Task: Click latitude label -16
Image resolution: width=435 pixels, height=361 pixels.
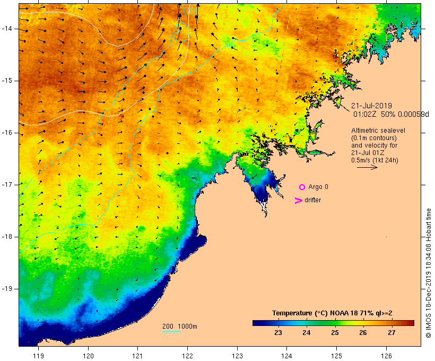Action: tap(6, 133)
